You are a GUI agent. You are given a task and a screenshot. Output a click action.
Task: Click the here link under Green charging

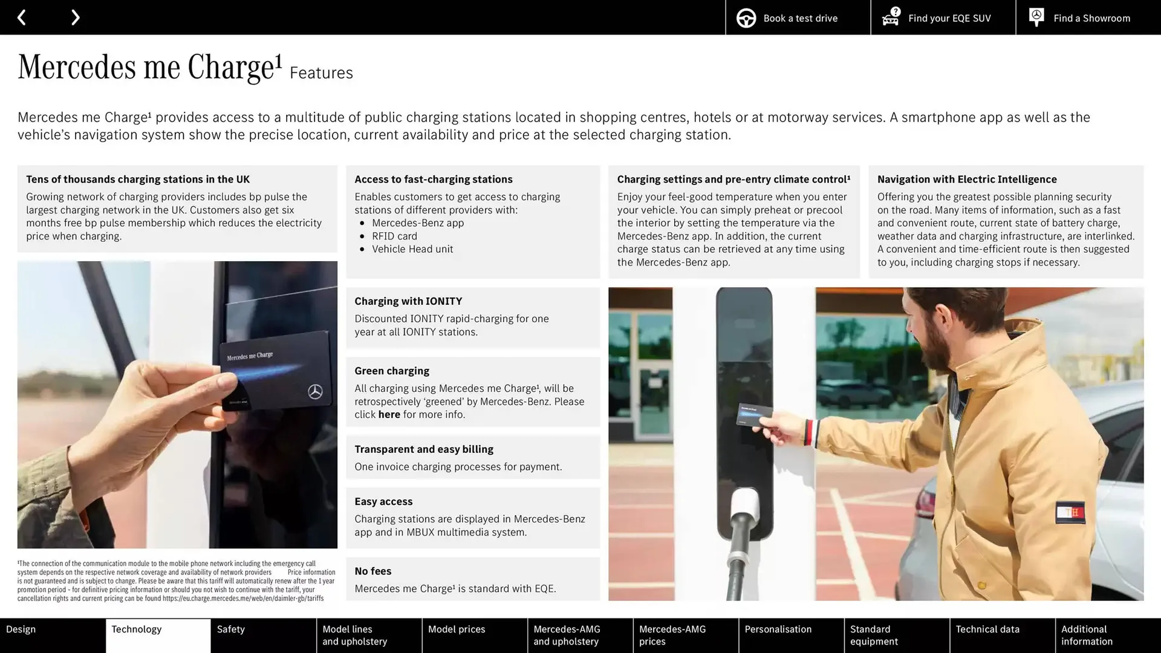[389, 414]
